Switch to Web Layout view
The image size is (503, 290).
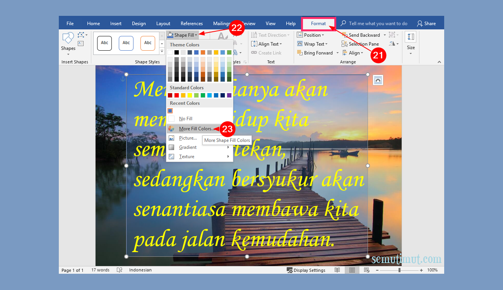(x=366, y=270)
